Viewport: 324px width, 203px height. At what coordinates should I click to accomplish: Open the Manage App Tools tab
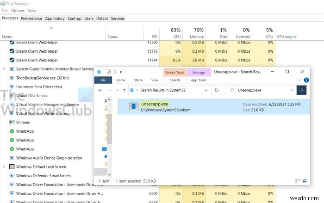[199, 80]
